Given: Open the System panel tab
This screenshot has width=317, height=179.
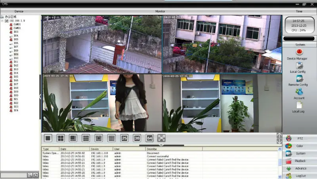Looking at the screenshot, I should 300,154.
